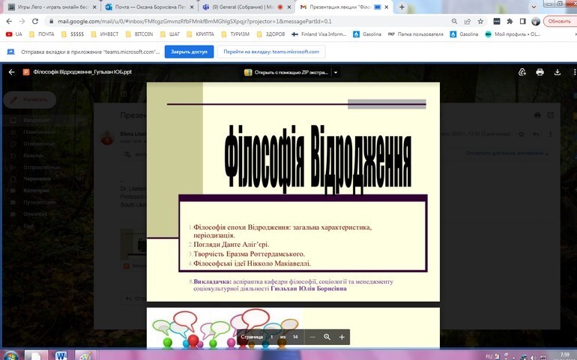
Task: Click 'Открыть с помощью ZIP экстра...' button
Action: click(x=287, y=73)
